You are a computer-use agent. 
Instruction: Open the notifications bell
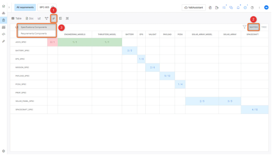238,8
